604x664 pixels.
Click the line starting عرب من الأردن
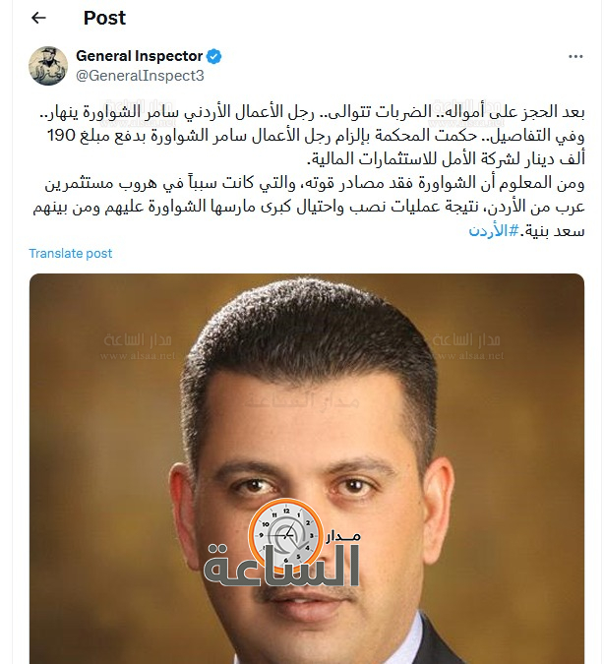[x=309, y=208]
